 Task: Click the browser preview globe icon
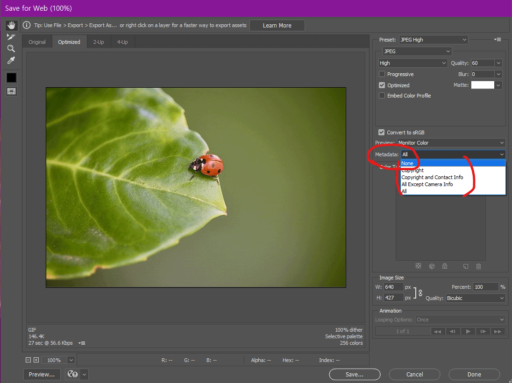(72, 374)
